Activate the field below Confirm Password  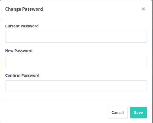(x=76, y=86)
